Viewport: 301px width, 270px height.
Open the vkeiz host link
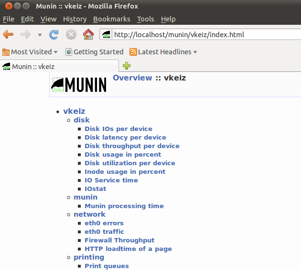(x=74, y=111)
